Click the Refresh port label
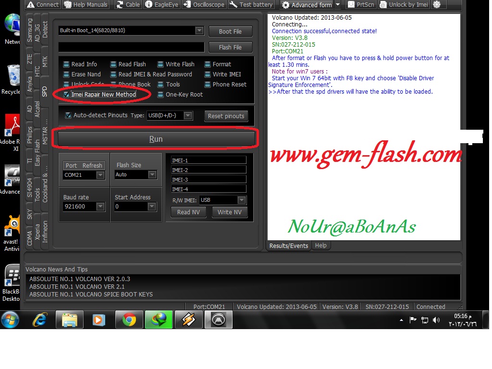 [x=92, y=165]
